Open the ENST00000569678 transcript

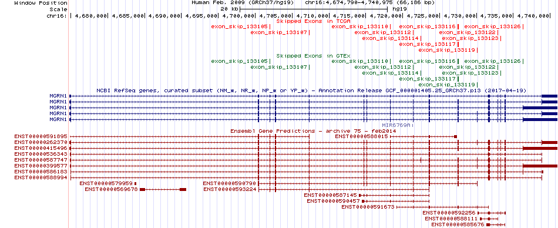[112, 189]
